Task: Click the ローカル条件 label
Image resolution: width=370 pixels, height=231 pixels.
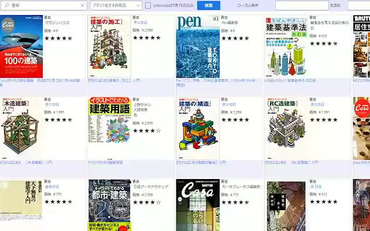Action: coord(248,5)
